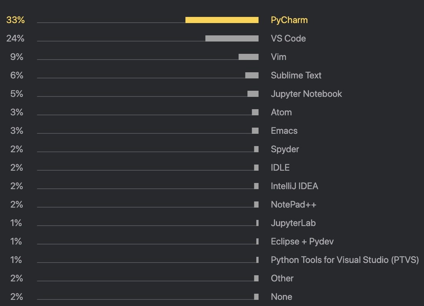Select the Eclipse + Pydev label
Image resolution: width=424 pixels, height=306 pixels.
pos(302,241)
